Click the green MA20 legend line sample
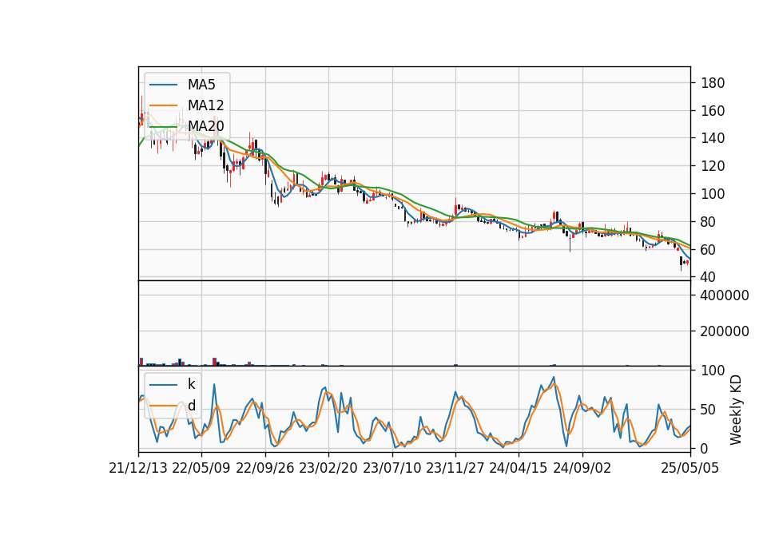 (163, 126)
